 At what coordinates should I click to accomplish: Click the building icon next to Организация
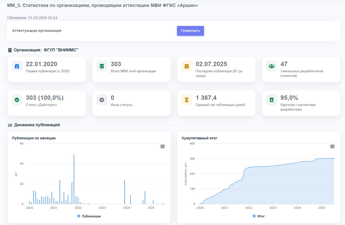[x=10, y=50]
